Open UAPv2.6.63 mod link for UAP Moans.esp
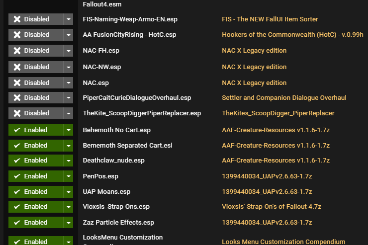368x245 pixels. click(x=267, y=192)
